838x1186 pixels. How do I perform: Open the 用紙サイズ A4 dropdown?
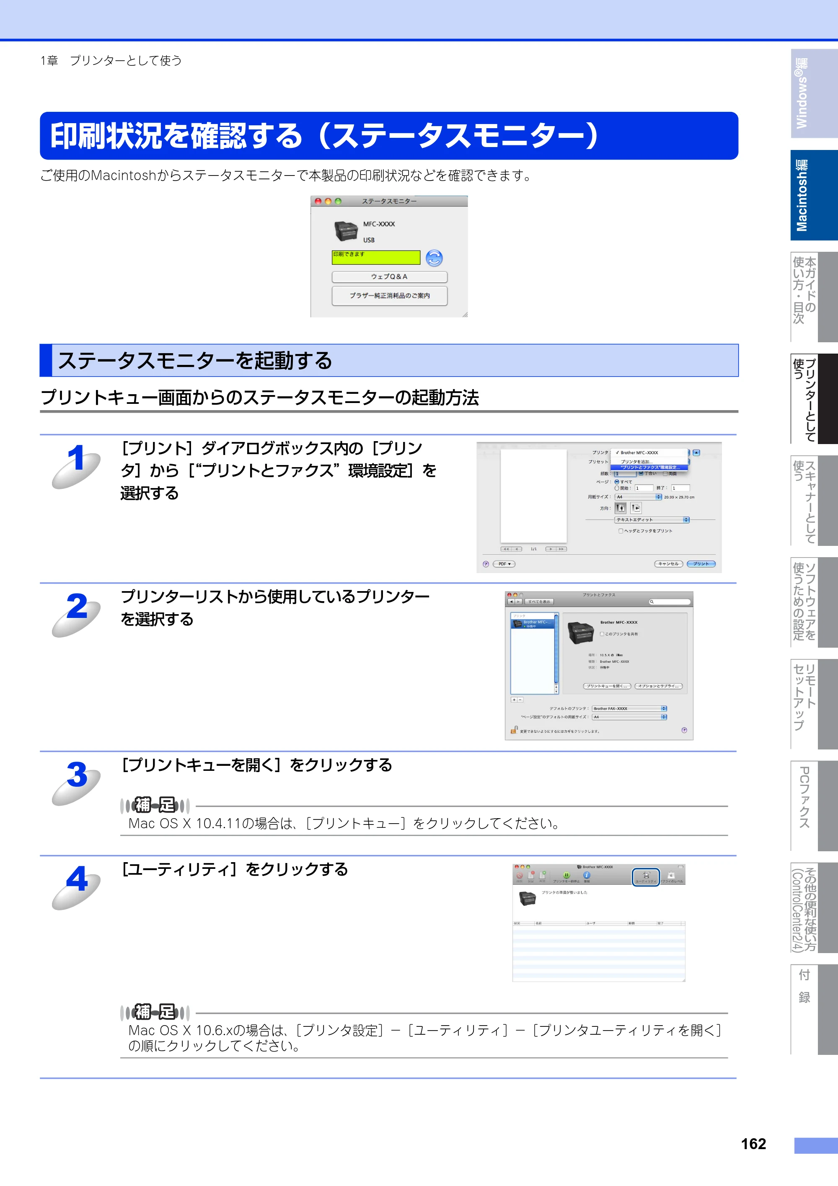pos(638,497)
